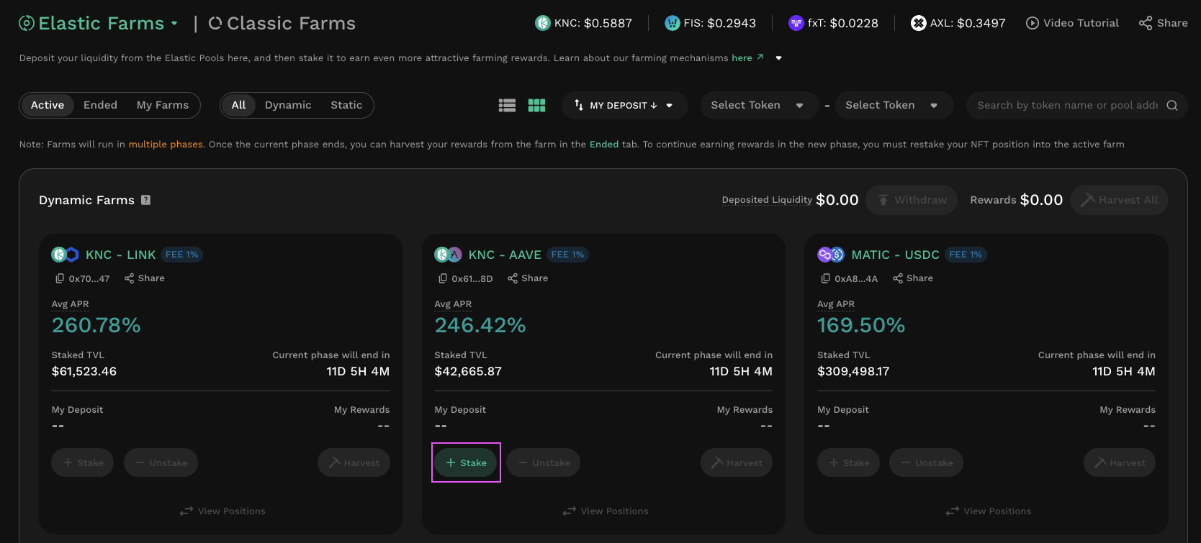Click the FIS token price icon
The image size is (1201, 543).
[673, 23]
